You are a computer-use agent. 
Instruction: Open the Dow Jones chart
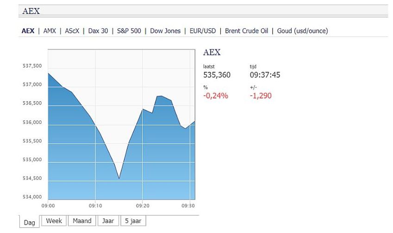(x=165, y=31)
